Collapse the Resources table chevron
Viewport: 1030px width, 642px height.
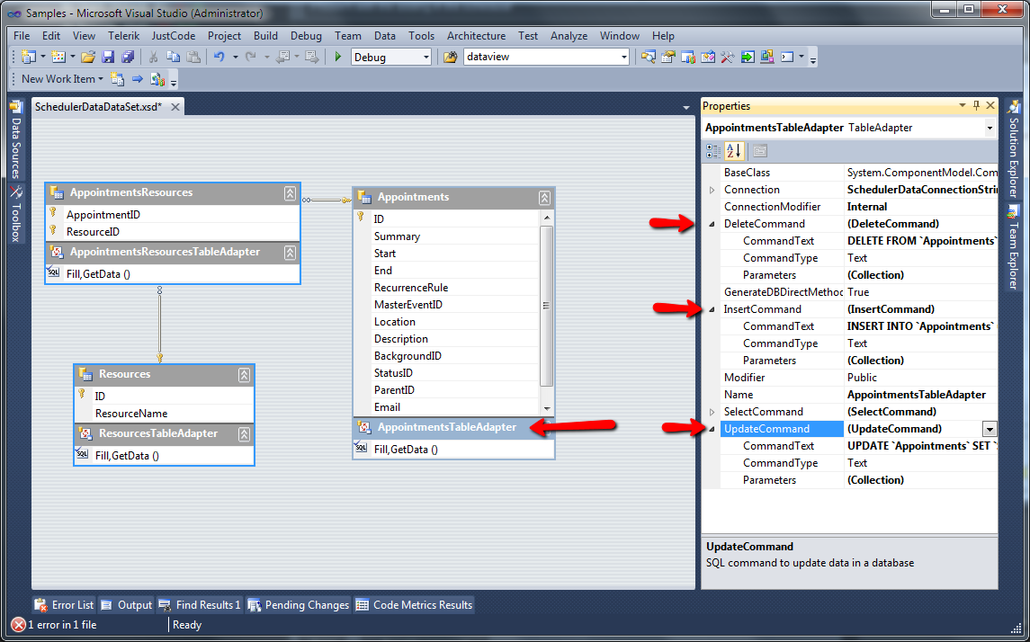pyautogui.click(x=244, y=375)
